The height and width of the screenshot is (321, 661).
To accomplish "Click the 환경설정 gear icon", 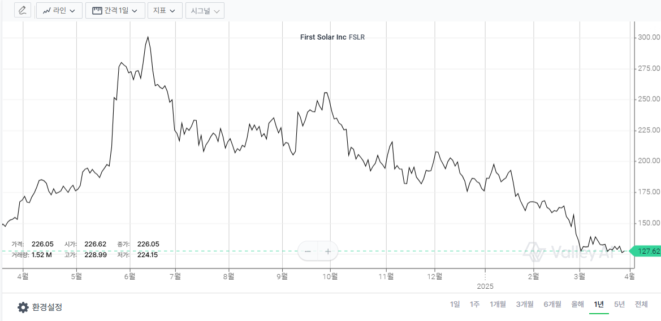I will click(x=23, y=307).
